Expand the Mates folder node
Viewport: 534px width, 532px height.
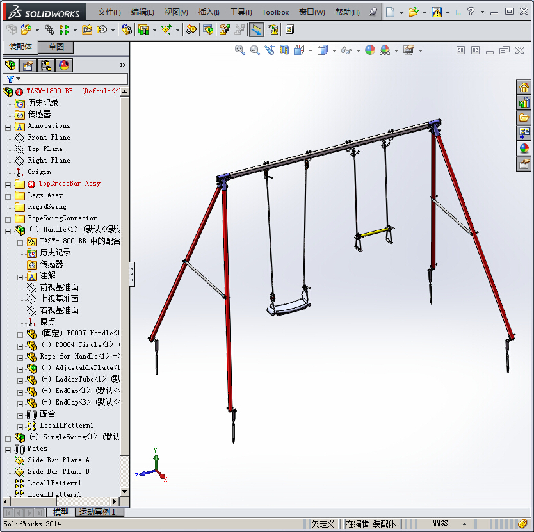point(8,450)
